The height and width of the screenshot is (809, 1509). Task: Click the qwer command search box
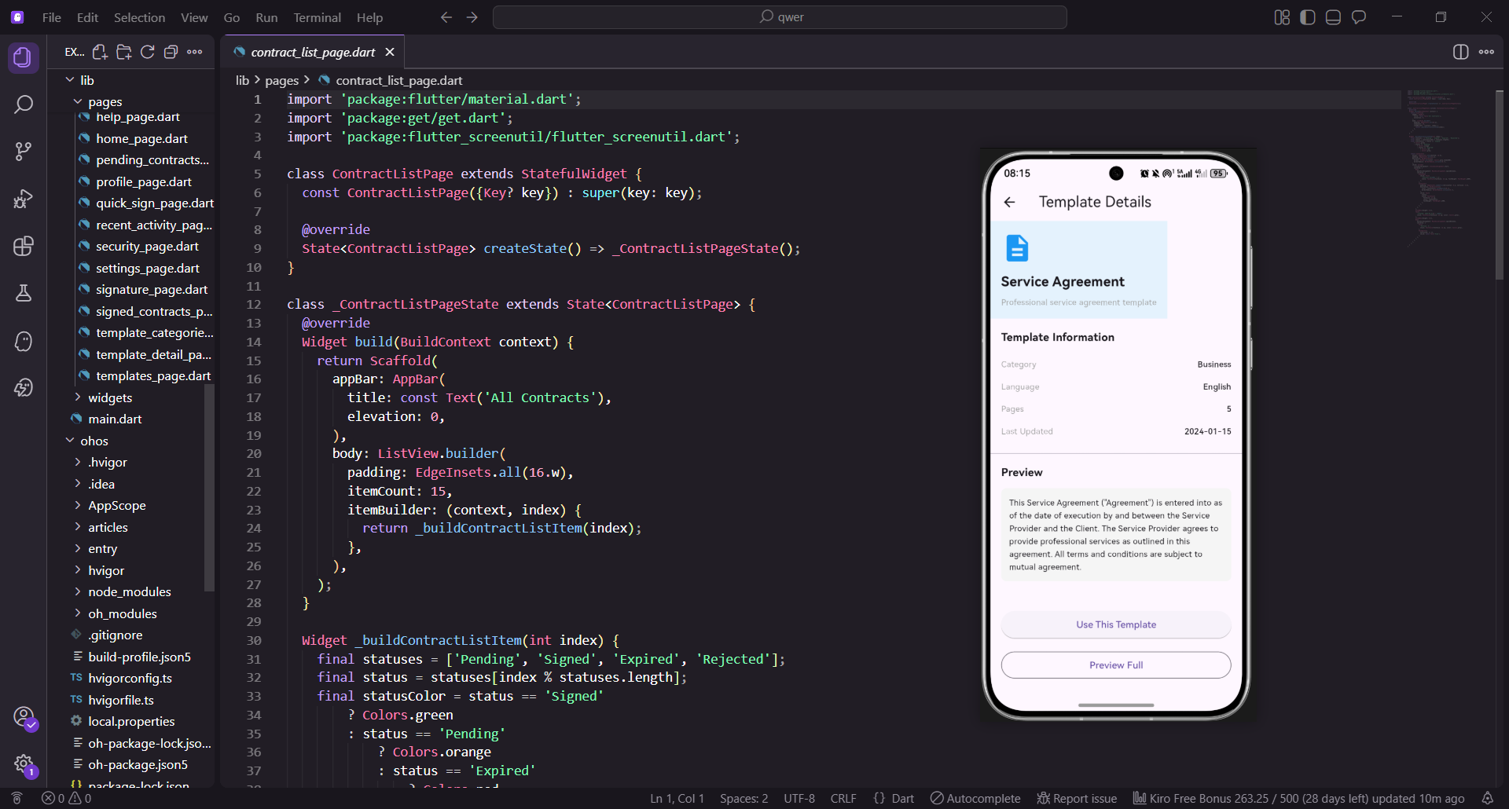click(x=780, y=17)
